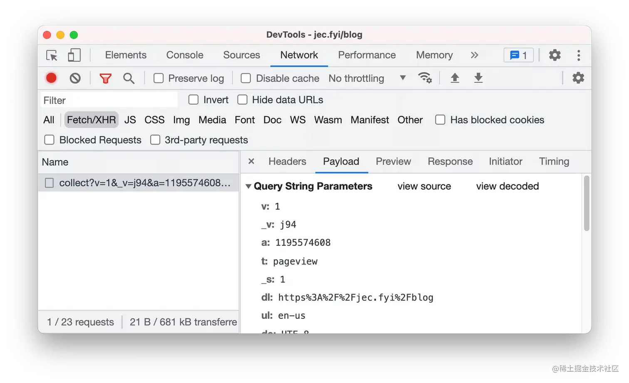Click the view decoded link
The width and height of the screenshot is (629, 383).
507,186
